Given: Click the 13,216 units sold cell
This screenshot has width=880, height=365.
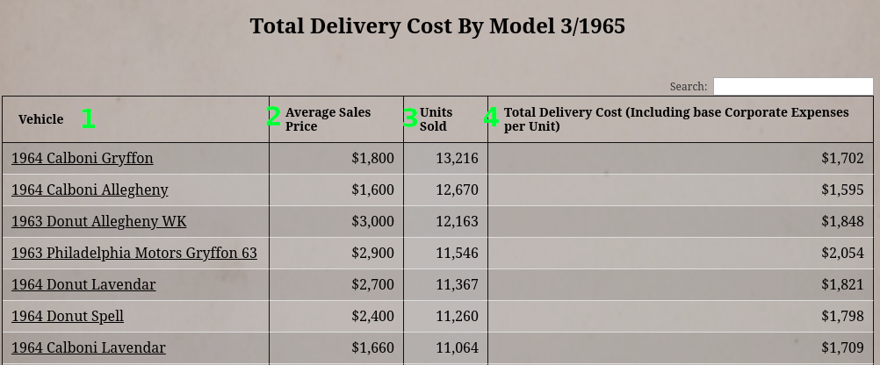Looking at the screenshot, I should click(x=457, y=158).
